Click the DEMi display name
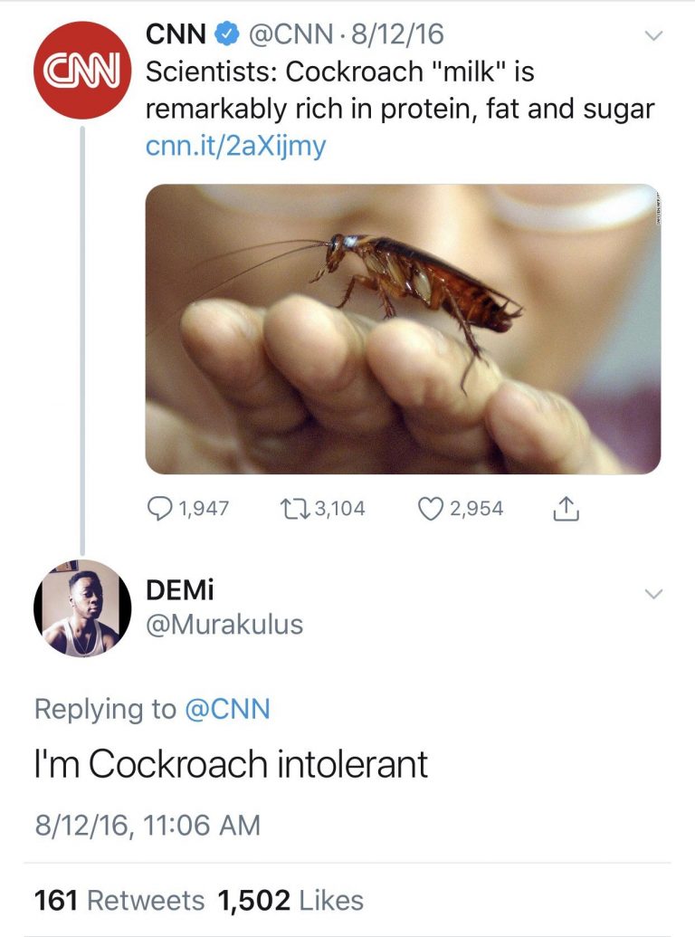This screenshot has width=695, height=937. [x=181, y=590]
